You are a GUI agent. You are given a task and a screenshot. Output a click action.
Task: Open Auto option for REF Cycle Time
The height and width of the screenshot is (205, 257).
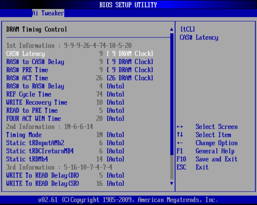[115, 94]
